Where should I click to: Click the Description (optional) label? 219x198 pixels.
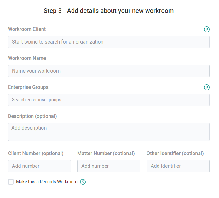tap(32, 116)
